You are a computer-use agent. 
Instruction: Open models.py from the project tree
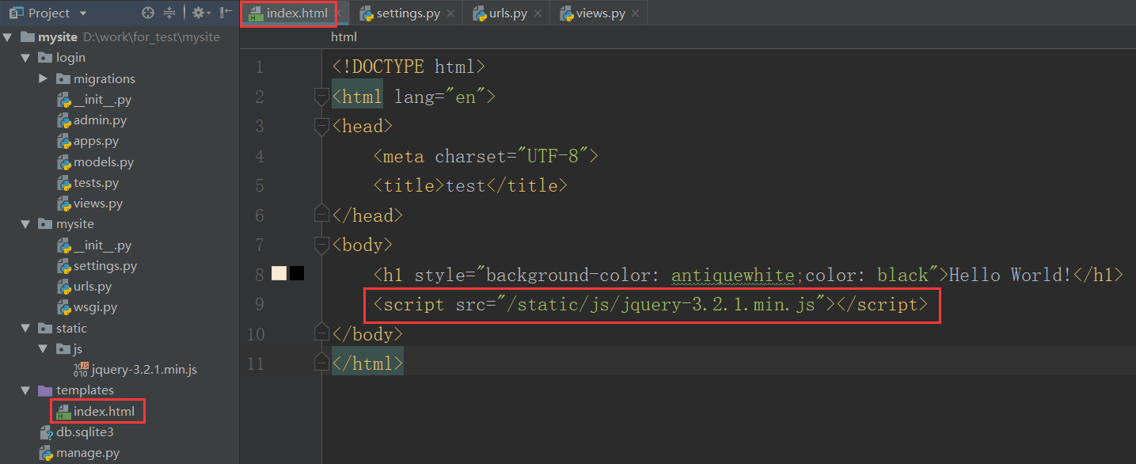[104, 162]
